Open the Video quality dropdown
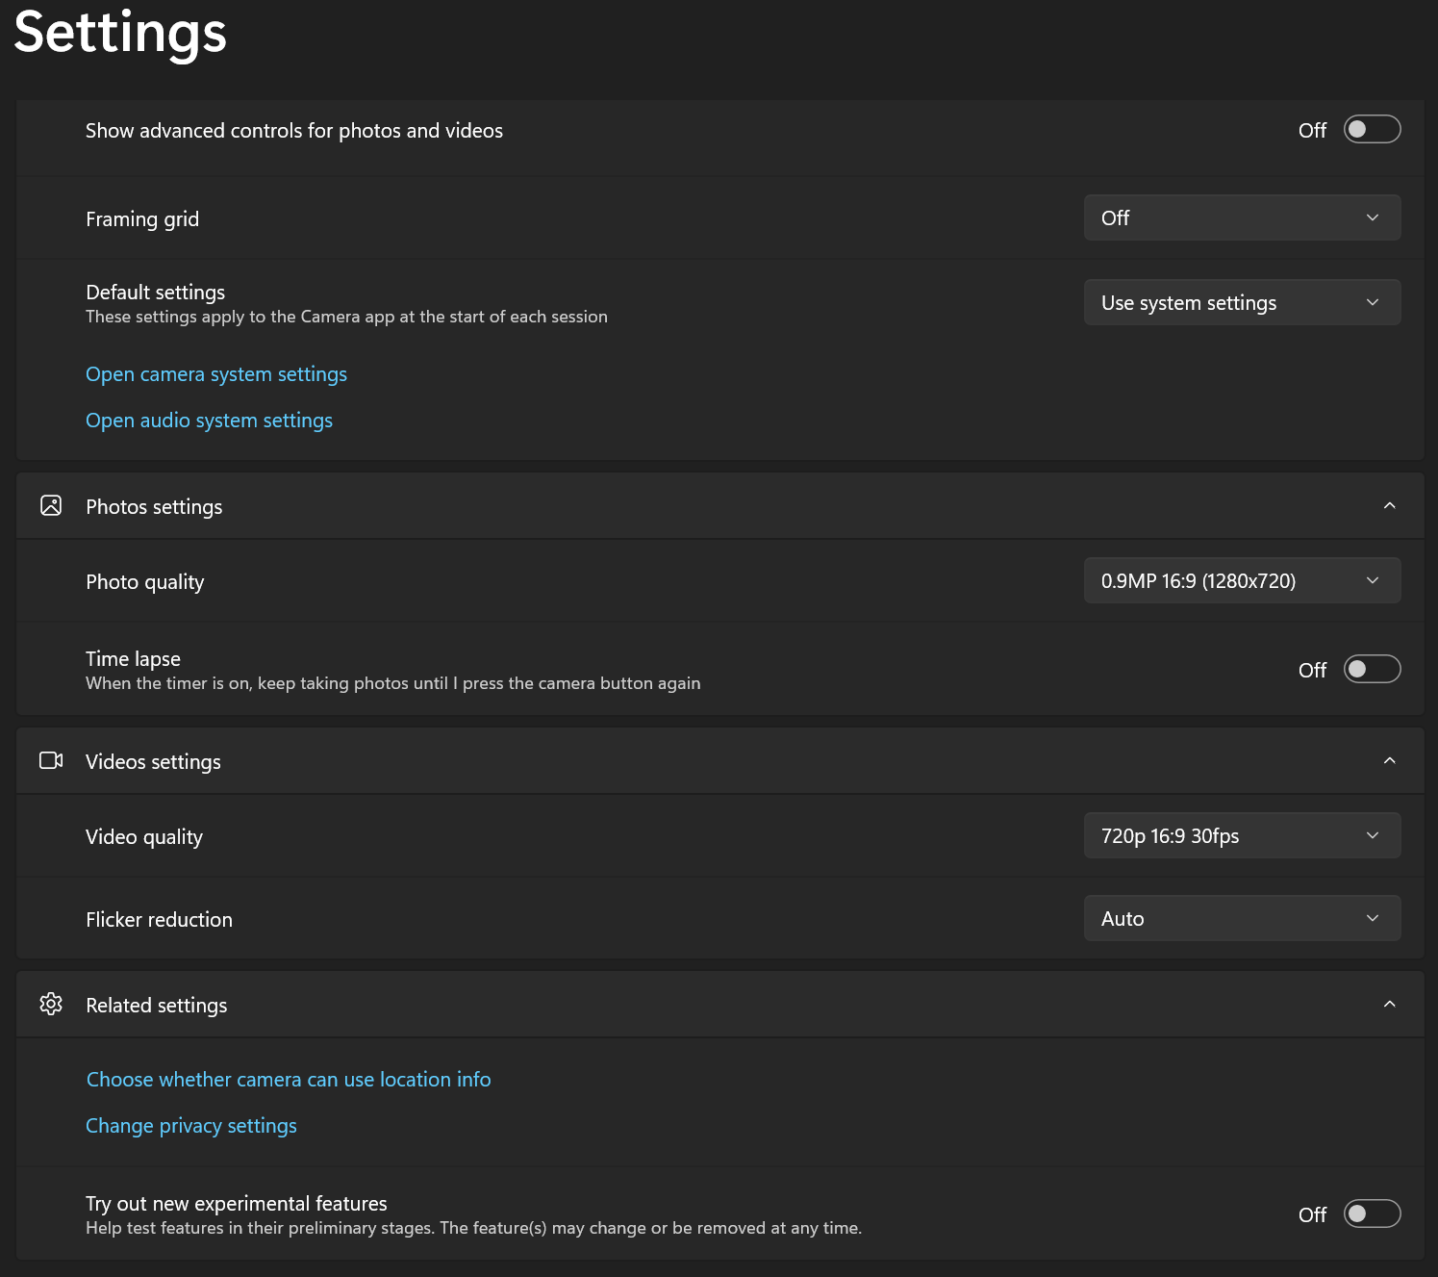The width and height of the screenshot is (1438, 1277). coord(1241,835)
